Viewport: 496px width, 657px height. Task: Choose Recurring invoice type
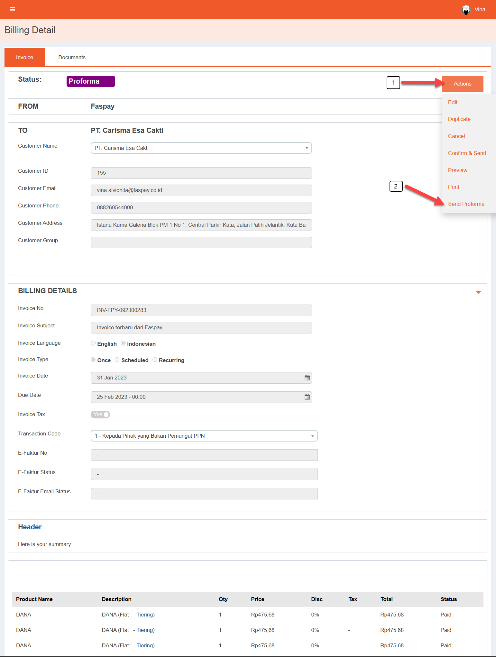point(155,360)
